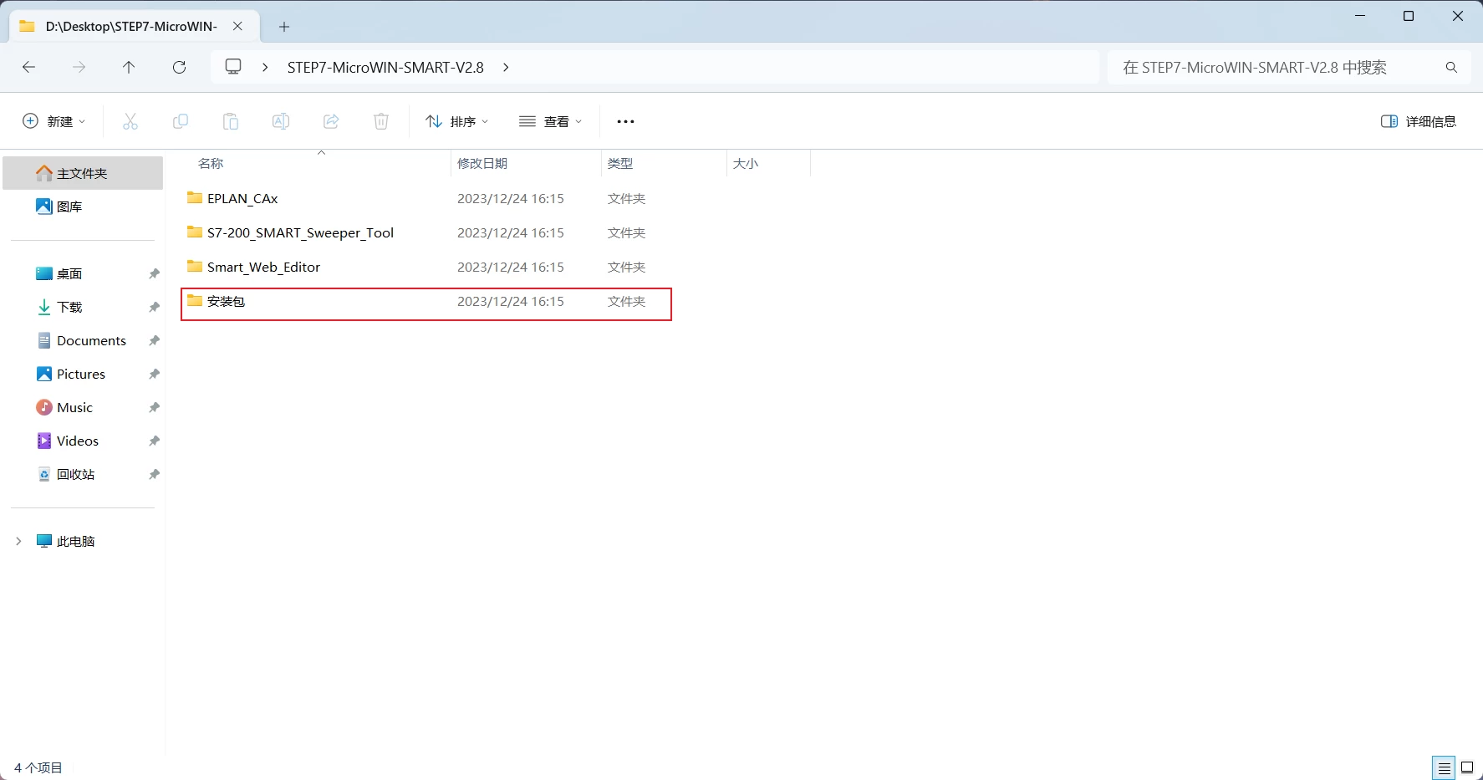Toggle the 详细信息 details pane
Screen dimensions: 1483x780
coord(1419,121)
